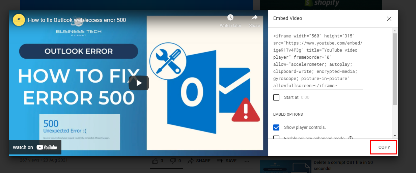Play the embedded video preview
This screenshot has height=173, width=416.
coord(139,83)
